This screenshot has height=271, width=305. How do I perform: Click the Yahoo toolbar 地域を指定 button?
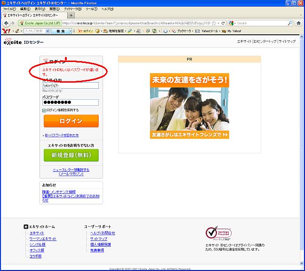pos(114,31)
